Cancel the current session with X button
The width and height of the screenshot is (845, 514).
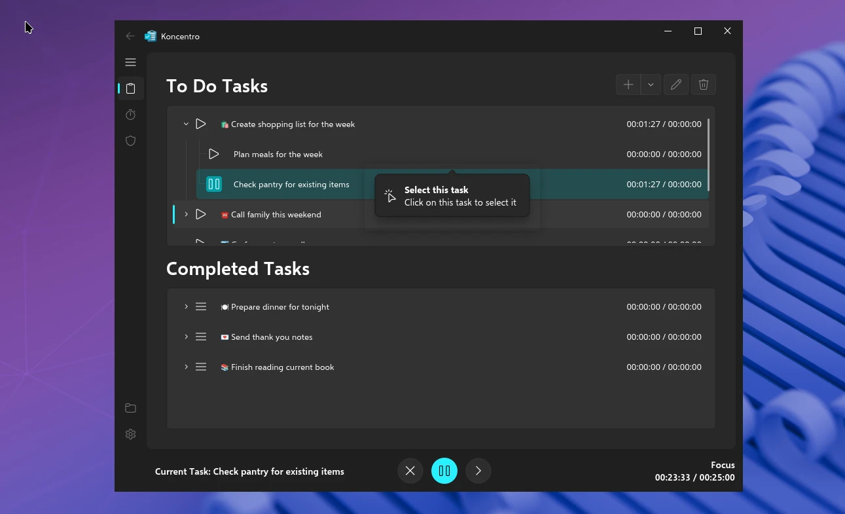pos(410,470)
